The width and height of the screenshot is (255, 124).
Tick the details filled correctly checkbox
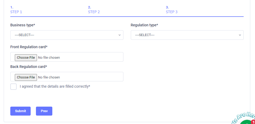click(13, 87)
